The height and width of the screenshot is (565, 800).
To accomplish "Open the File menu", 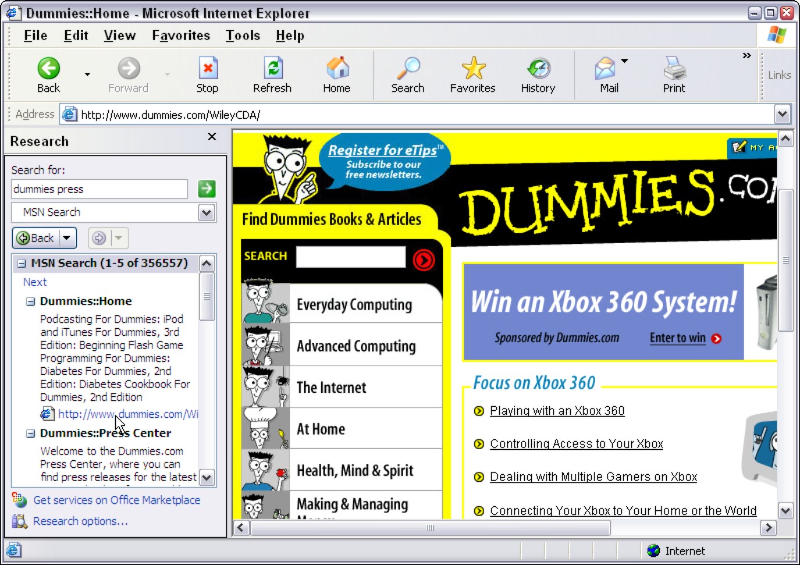I will point(35,35).
